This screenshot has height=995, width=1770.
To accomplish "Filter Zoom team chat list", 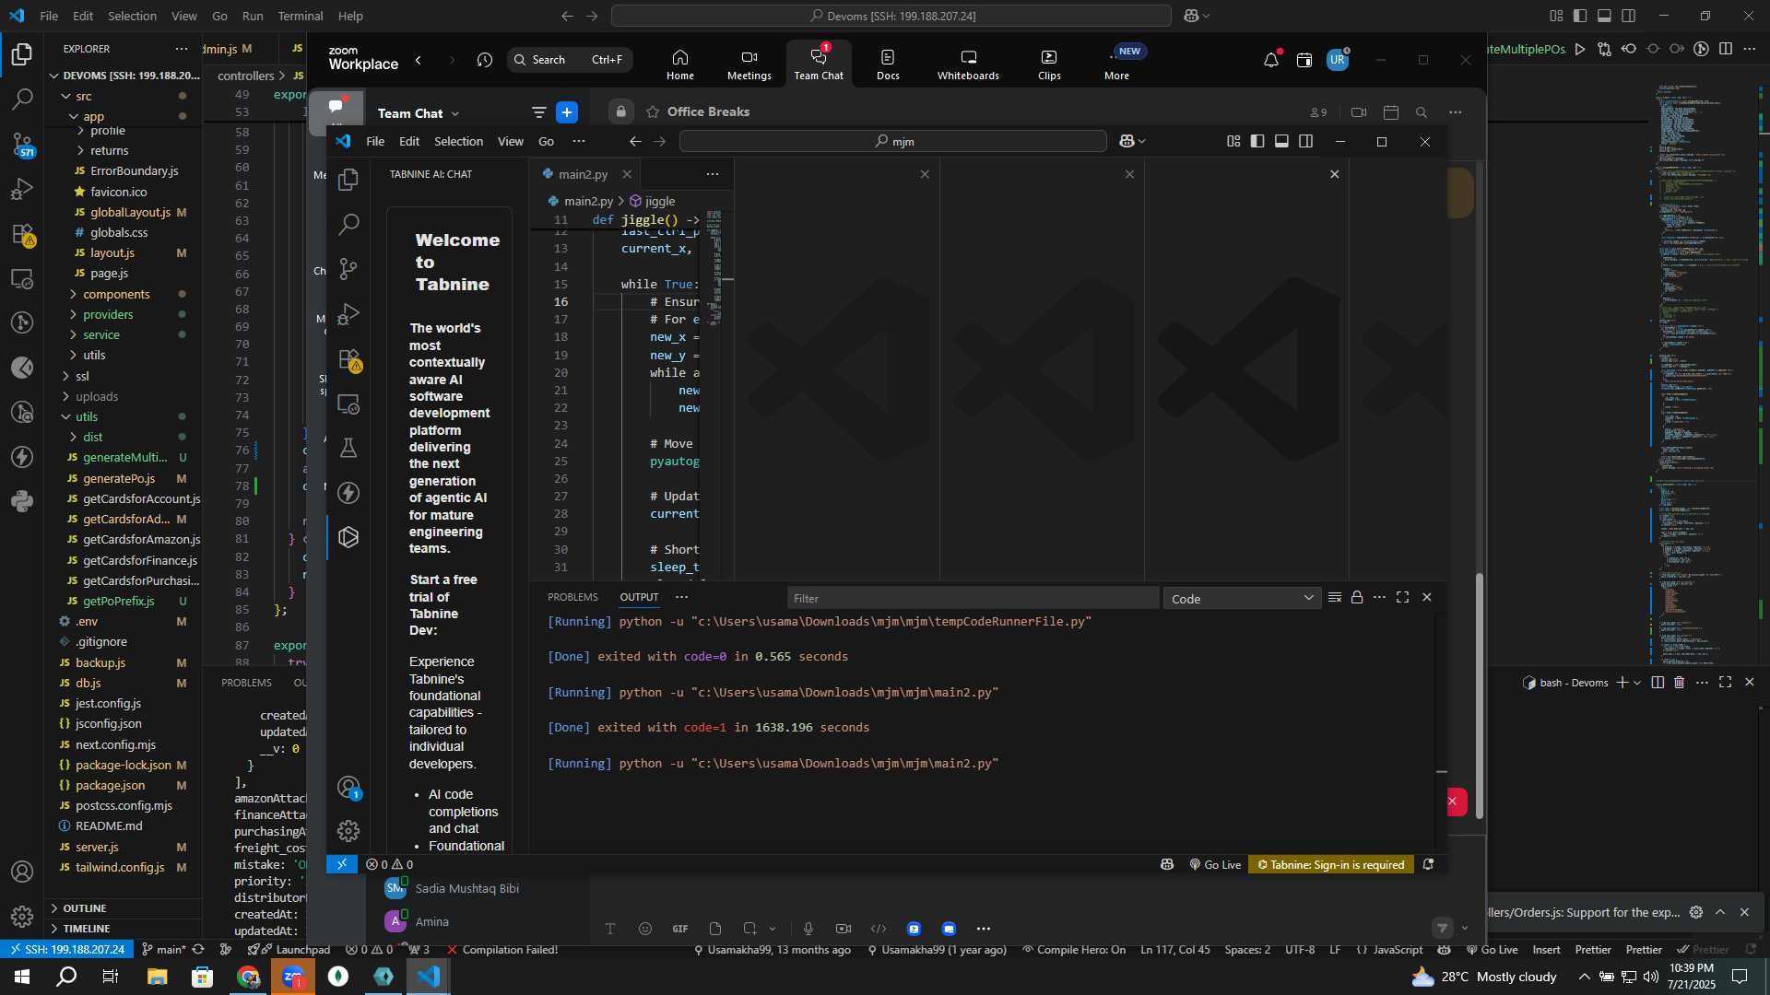I will click(x=538, y=112).
